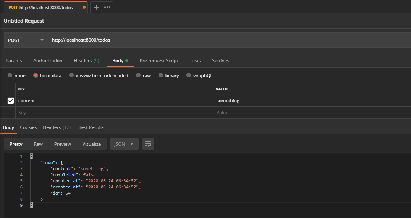Choose the raw body type option
411x219 pixels.
[x=138, y=76]
